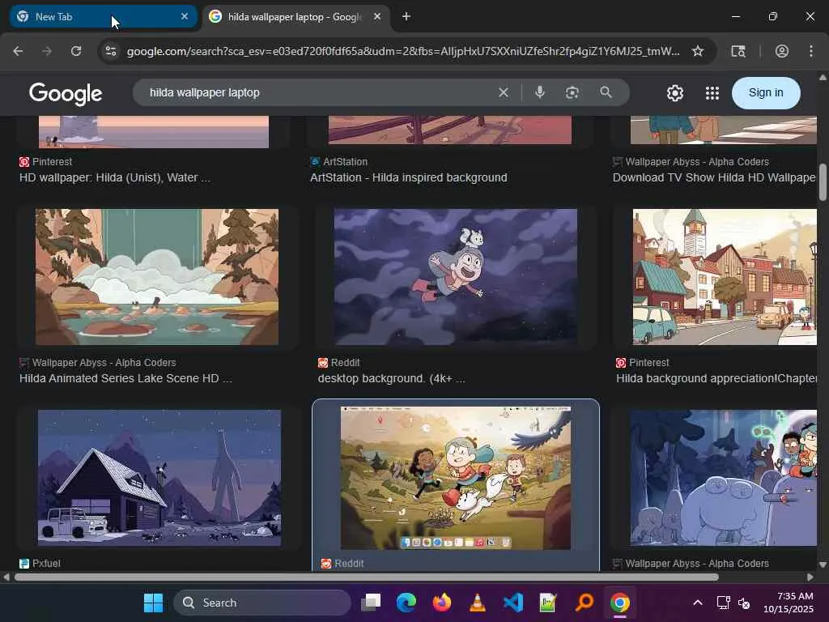Click the magnifier search button
829x622 pixels.
tap(606, 92)
